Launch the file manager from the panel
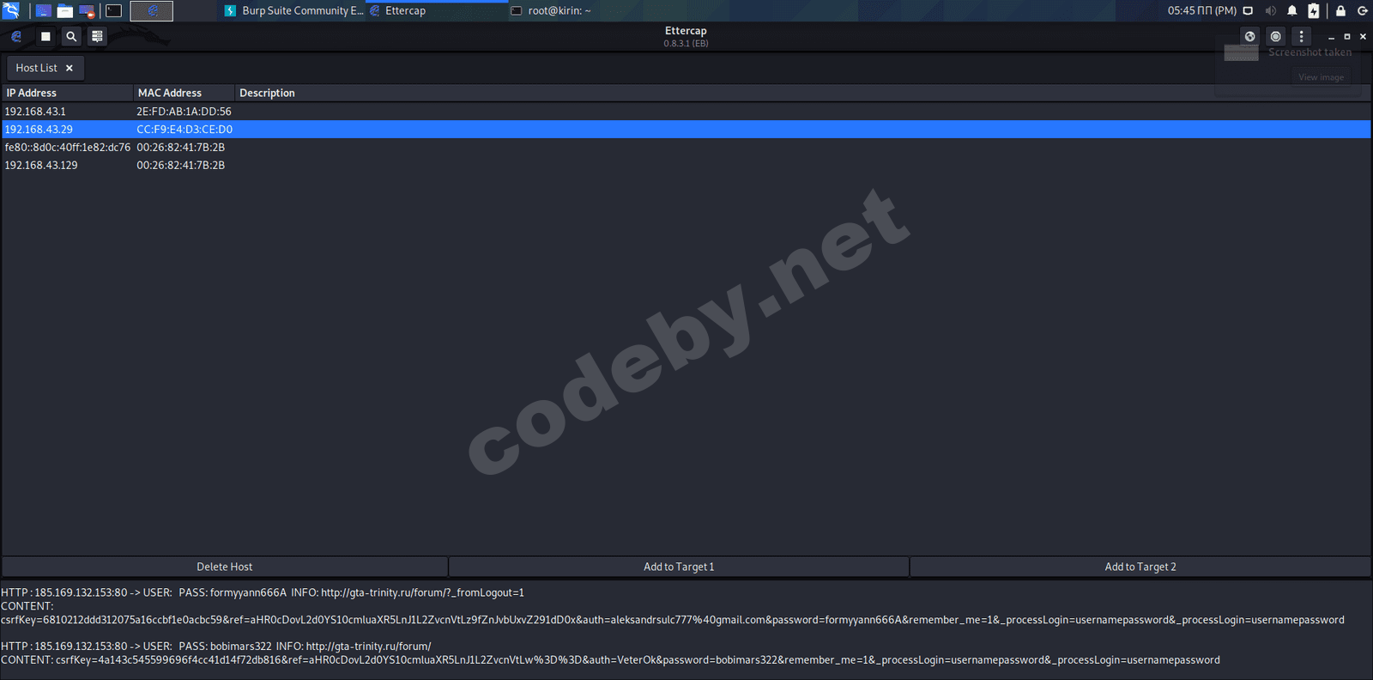1373x680 pixels. click(65, 10)
